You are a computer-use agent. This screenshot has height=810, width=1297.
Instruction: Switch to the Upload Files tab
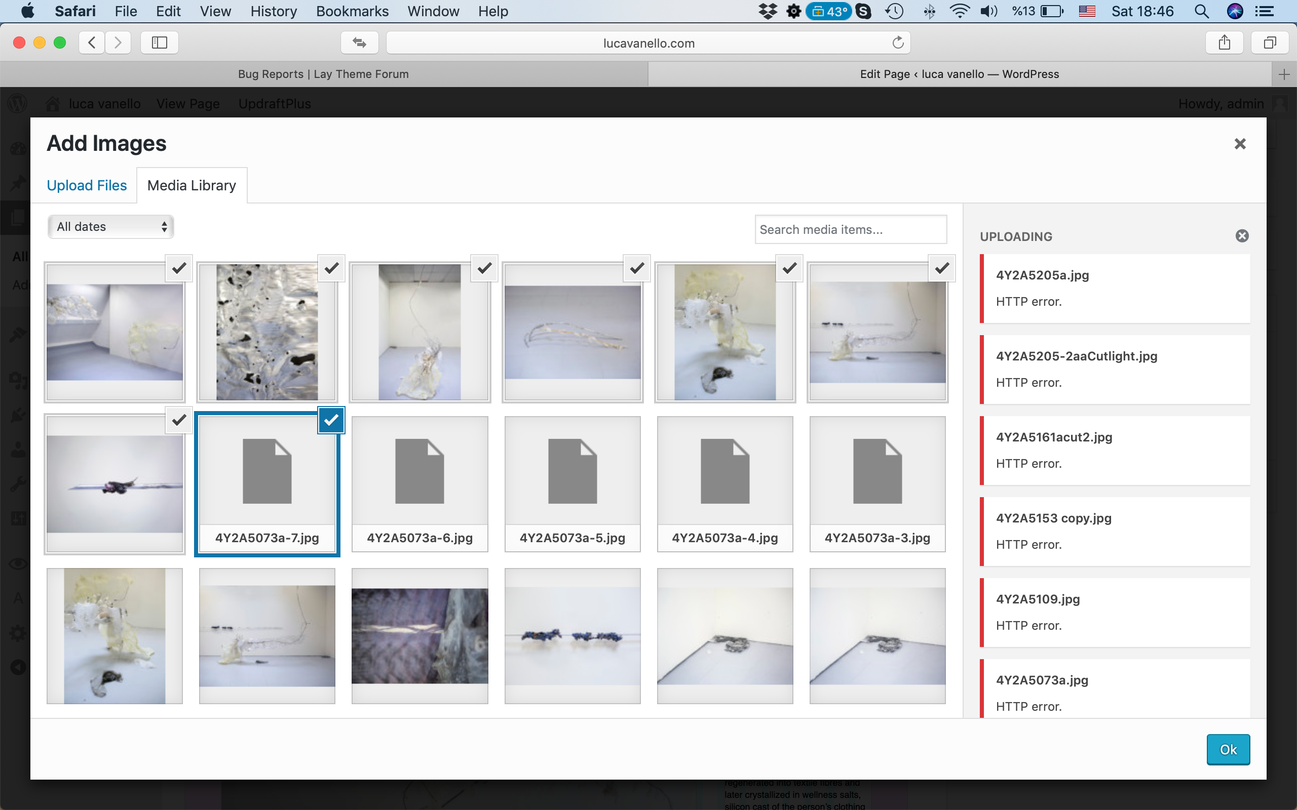(87, 185)
